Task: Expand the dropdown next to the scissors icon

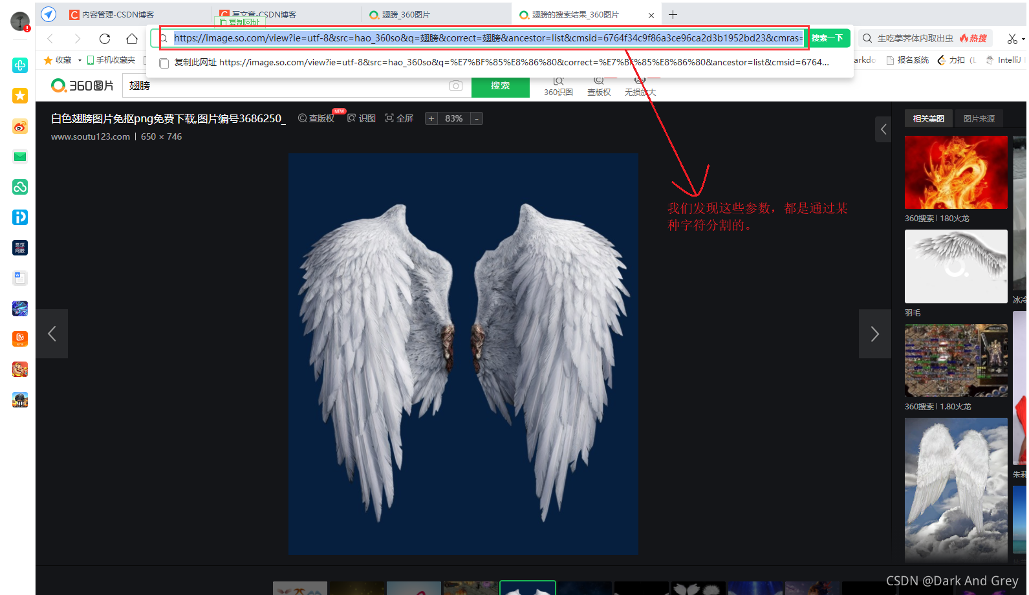Action: click(1023, 39)
